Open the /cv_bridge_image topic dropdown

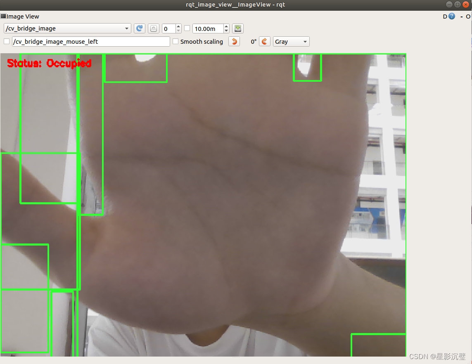tap(67, 28)
